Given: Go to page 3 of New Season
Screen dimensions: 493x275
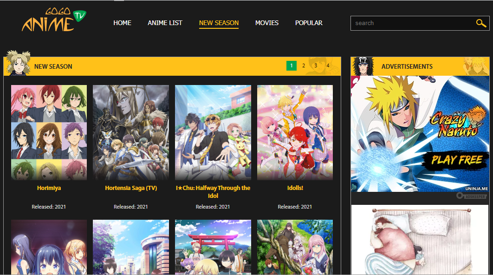Looking at the screenshot, I should click(316, 66).
